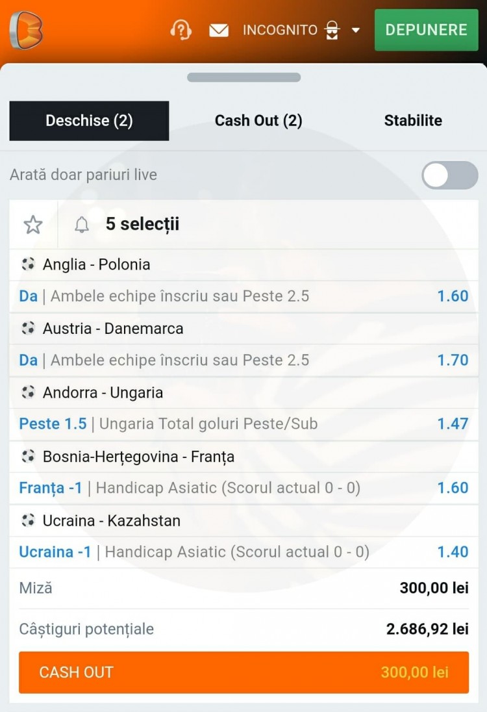The width and height of the screenshot is (487, 712).
Task: Expand the INCOGNITO account dropdown arrow
Action: click(x=355, y=30)
